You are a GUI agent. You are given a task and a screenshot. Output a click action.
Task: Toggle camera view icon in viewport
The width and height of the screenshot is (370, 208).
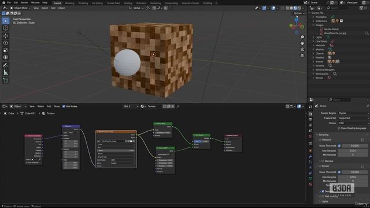click(x=302, y=50)
